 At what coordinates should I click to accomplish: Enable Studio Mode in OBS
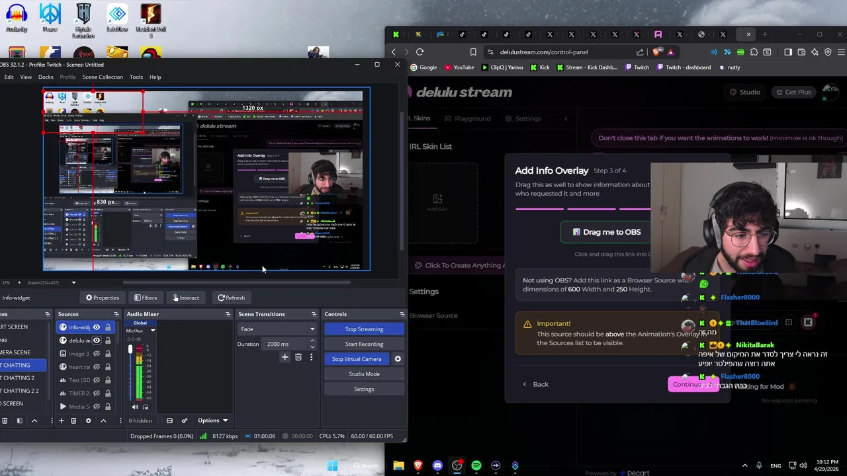(364, 374)
